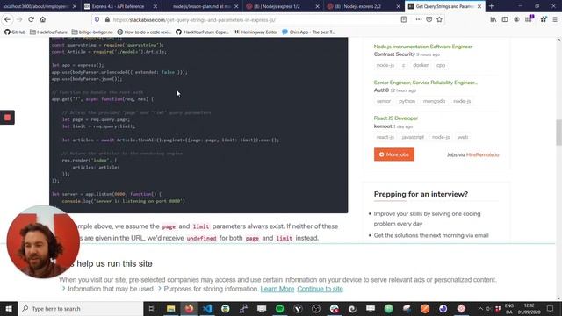The image size is (562, 316).
Task: Switch to Firefox in the taskbar
Action: 189,309
